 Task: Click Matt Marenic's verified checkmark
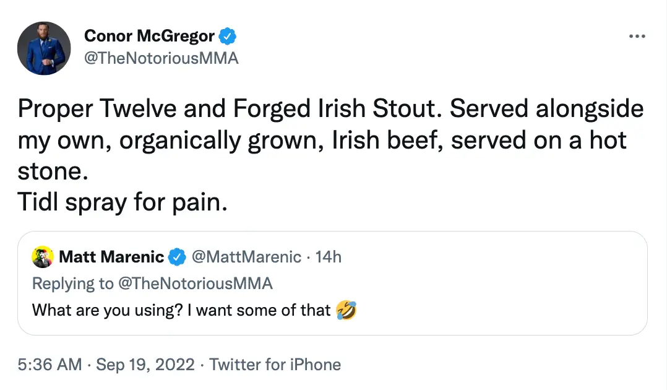coord(178,257)
